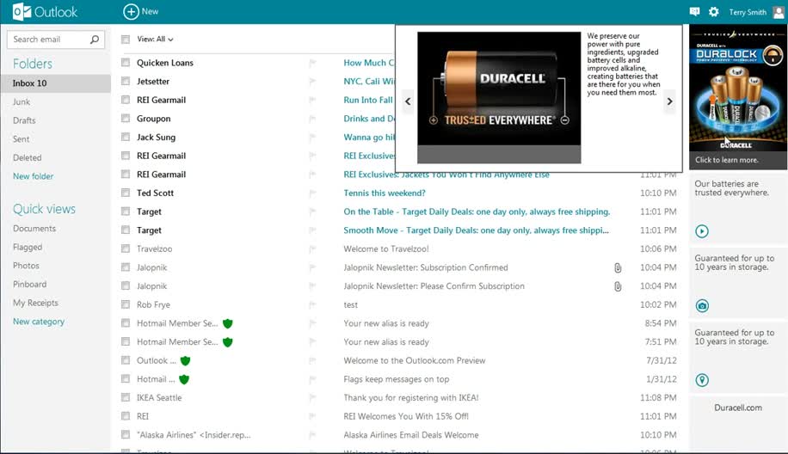This screenshot has width=788, height=454.
Task: Open Smooth Move Target Daily Deals email
Action: click(476, 230)
